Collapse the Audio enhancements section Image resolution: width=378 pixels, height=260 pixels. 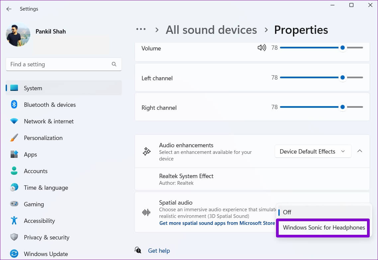[360, 151]
